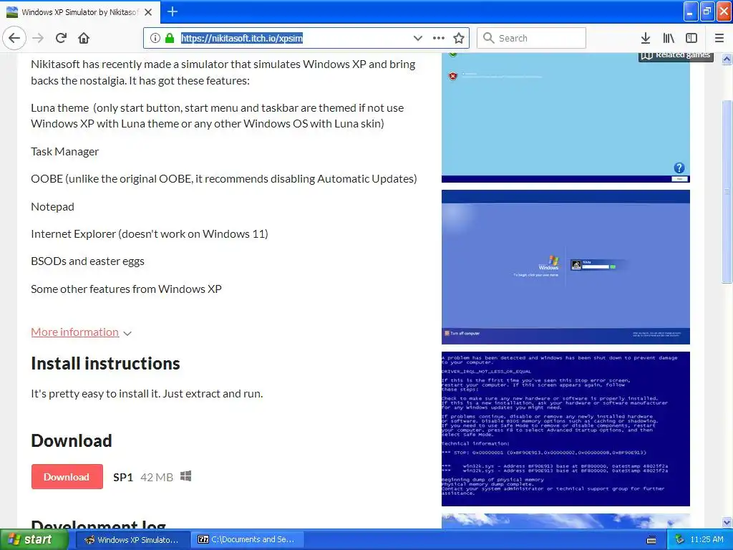Screen dimensions: 733x550
Task: Open the light blue OOBE screenshot
Action: [565, 117]
